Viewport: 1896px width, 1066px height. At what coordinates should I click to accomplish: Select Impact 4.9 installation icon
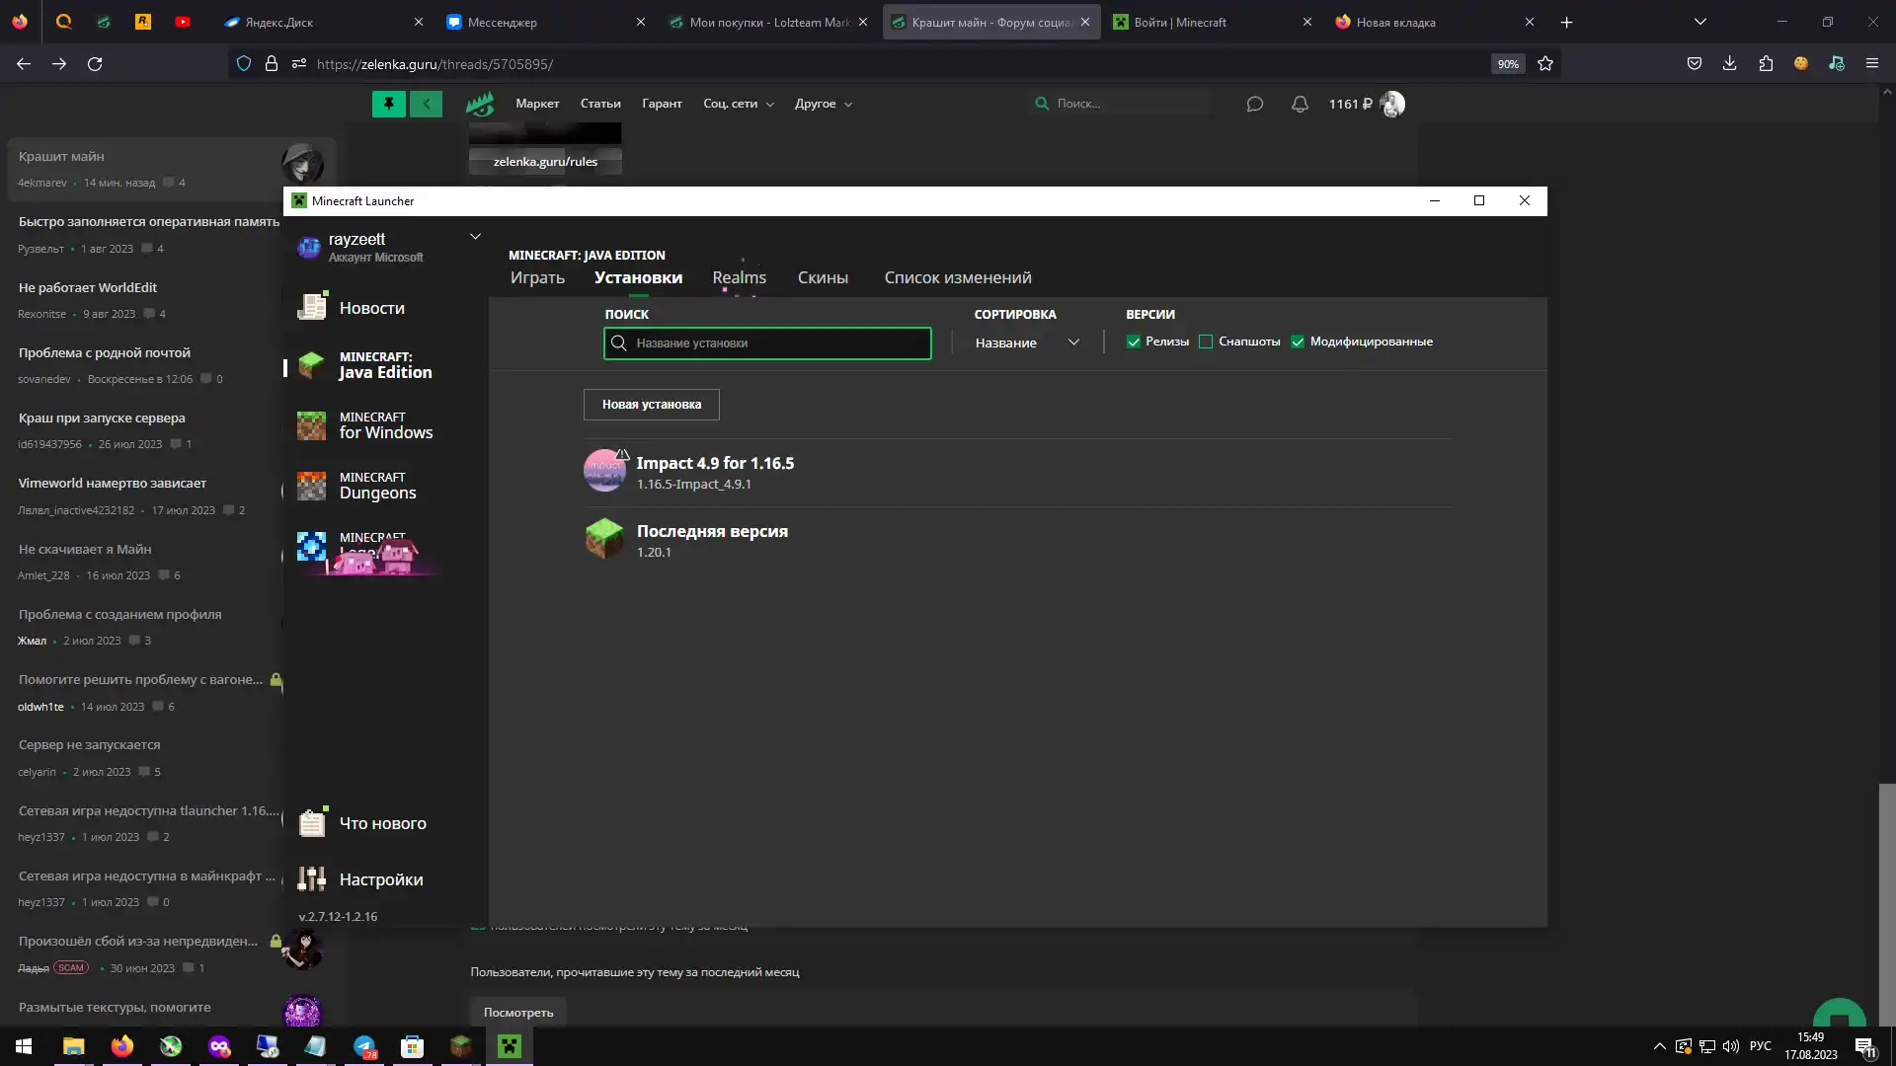(604, 471)
